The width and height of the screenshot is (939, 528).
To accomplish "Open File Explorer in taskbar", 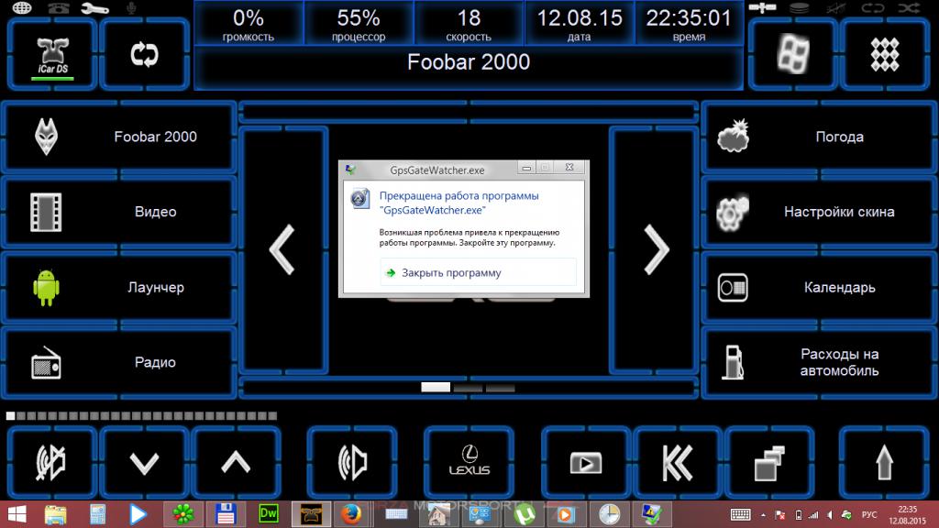I will point(55,514).
